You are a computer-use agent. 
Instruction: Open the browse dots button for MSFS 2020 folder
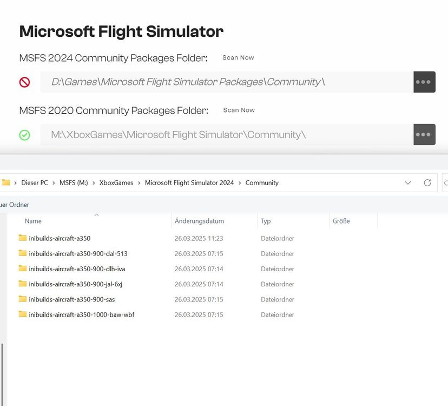tap(424, 135)
